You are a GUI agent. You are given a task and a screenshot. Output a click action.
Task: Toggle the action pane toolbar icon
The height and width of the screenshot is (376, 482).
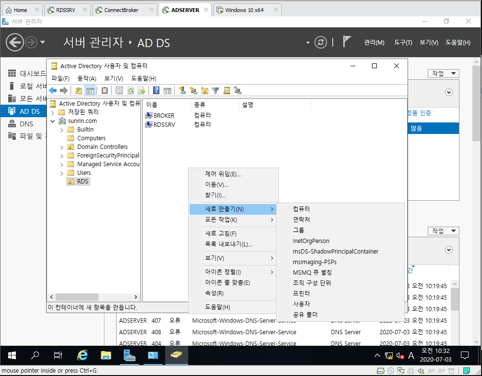click(168, 90)
